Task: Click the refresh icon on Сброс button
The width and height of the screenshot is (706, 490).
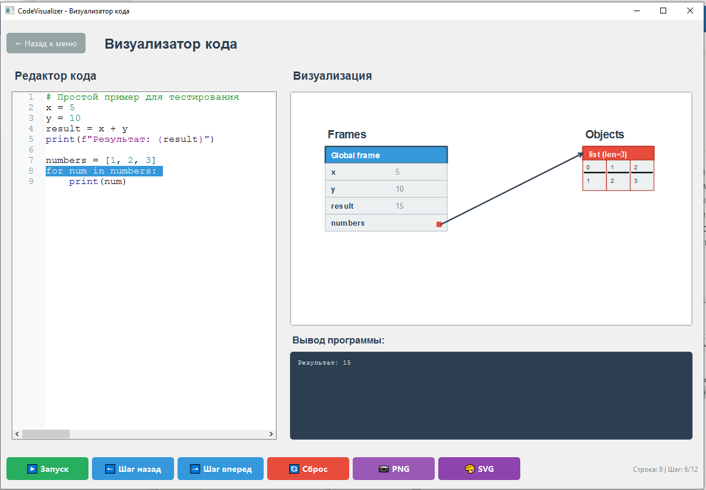Action: 294,469
